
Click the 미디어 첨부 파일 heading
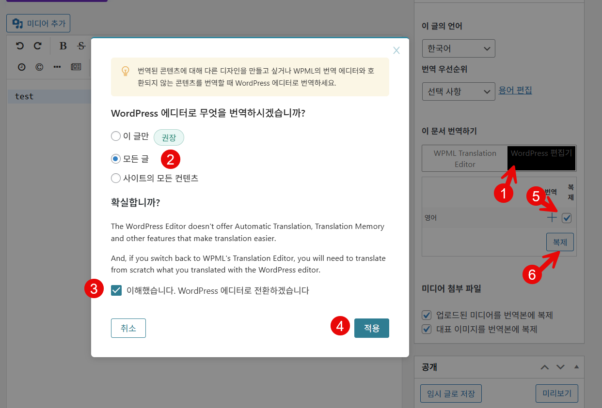pos(452,289)
